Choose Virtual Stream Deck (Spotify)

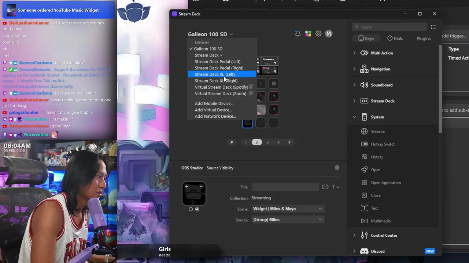pyautogui.click(x=222, y=87)
